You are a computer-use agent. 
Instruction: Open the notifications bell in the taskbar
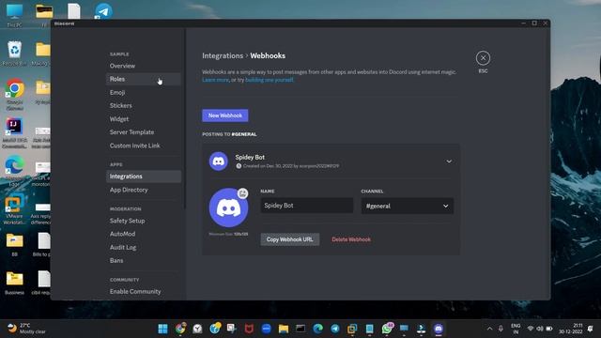591,329
